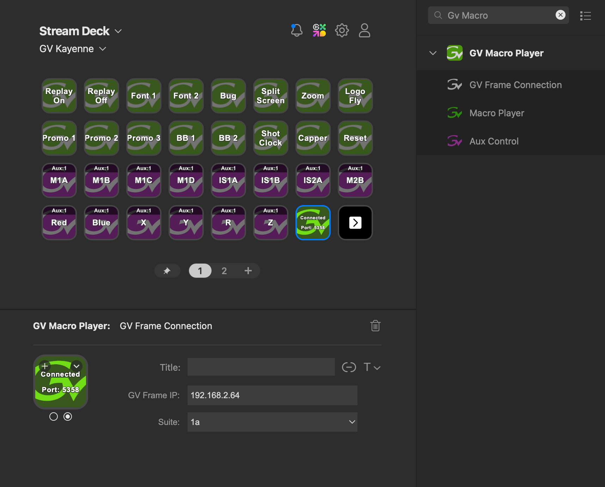Switch to page 2
605x487 pixels.
point(224,271)
